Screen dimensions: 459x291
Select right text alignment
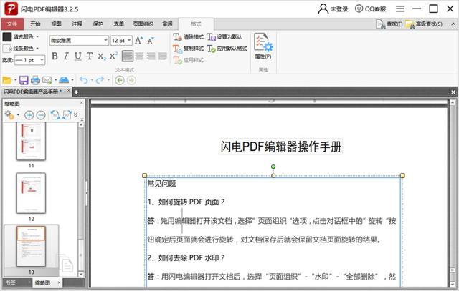(x=151, y=56)
